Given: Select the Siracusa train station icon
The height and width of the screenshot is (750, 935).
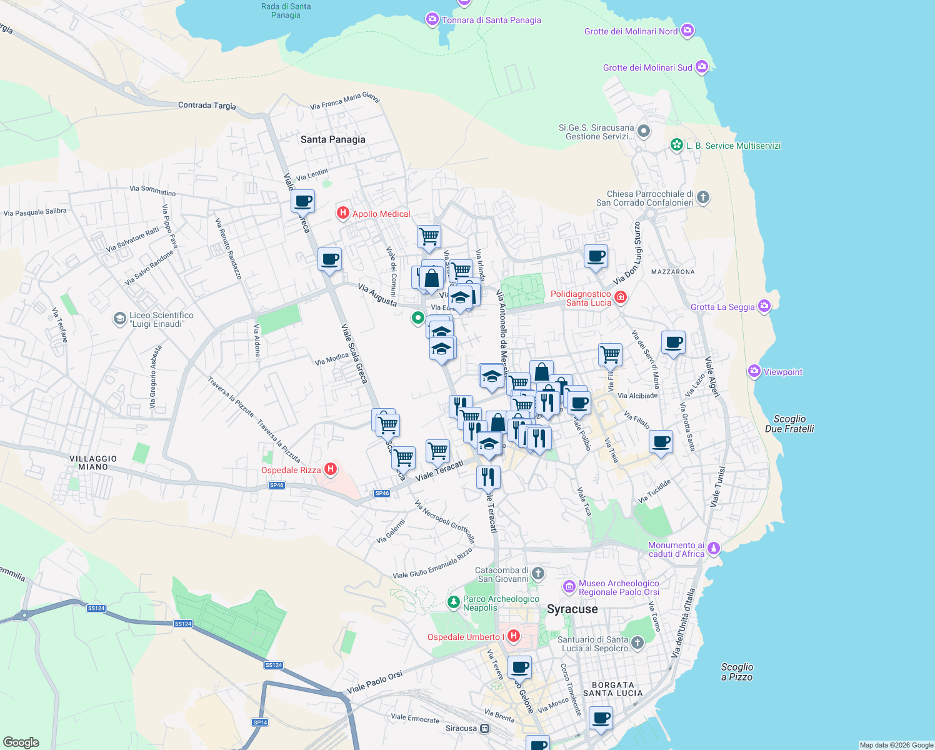Looking at the screenshot, I should (x=484, y=729).
